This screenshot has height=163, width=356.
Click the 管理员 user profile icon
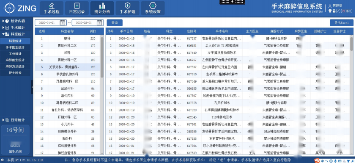[330, 6]
